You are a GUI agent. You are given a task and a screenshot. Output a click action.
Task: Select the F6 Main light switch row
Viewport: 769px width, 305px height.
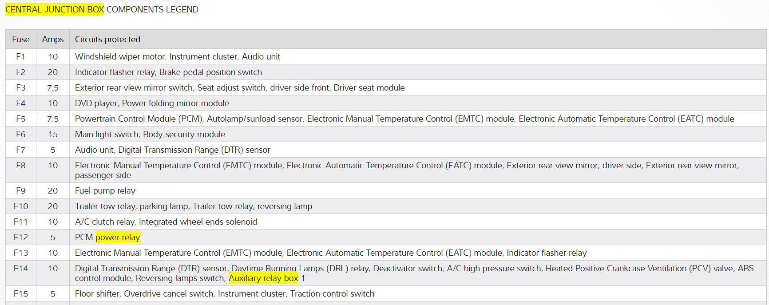pyautogui.click(x=150, y=134)
